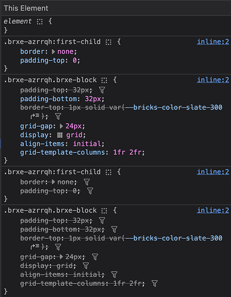Click filter icon after border-top in fully overridden rule

tap(58, 247)
